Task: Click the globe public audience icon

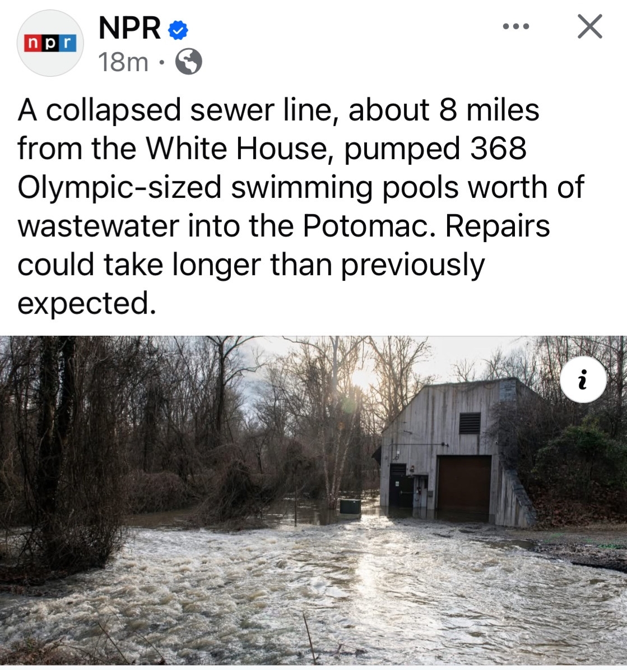Action: [189, 62]
